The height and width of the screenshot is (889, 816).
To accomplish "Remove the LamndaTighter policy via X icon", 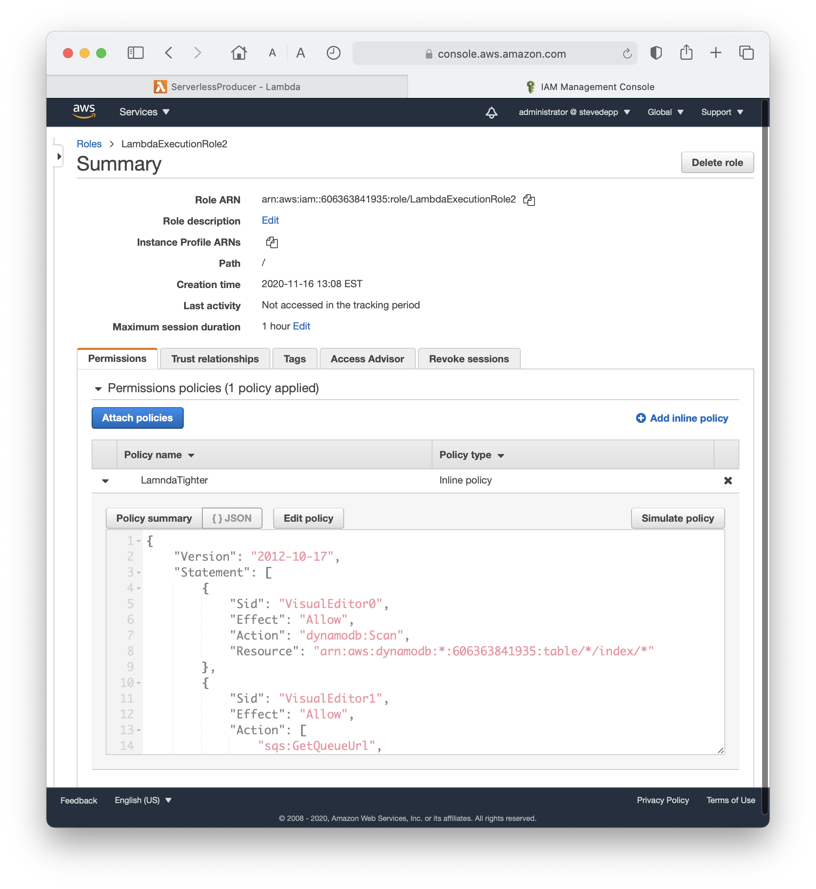I will point(728,481).
